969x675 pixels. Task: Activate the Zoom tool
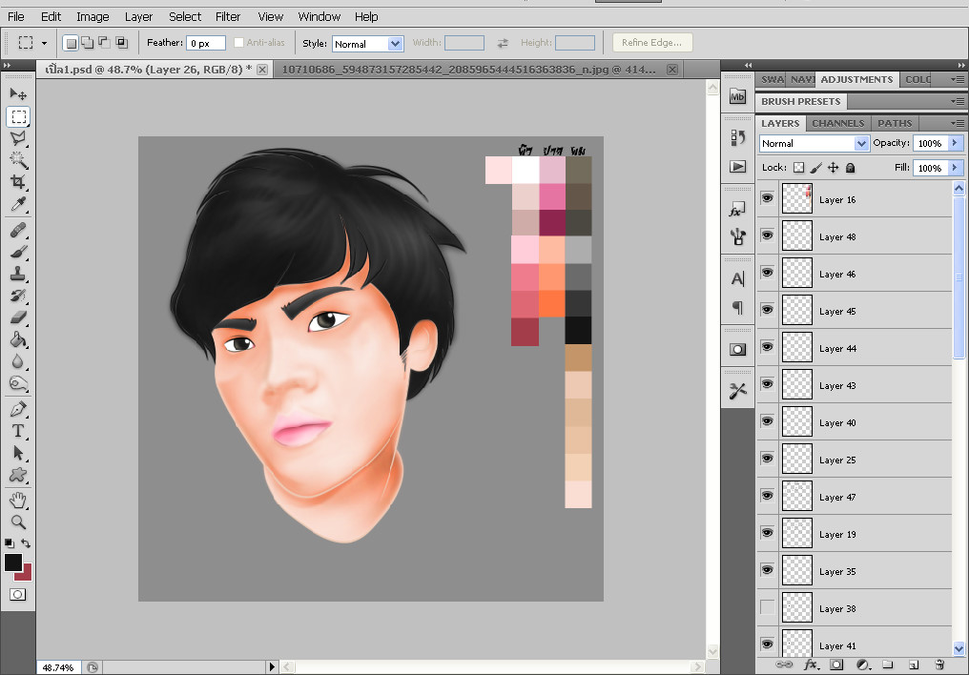(18, 522)
